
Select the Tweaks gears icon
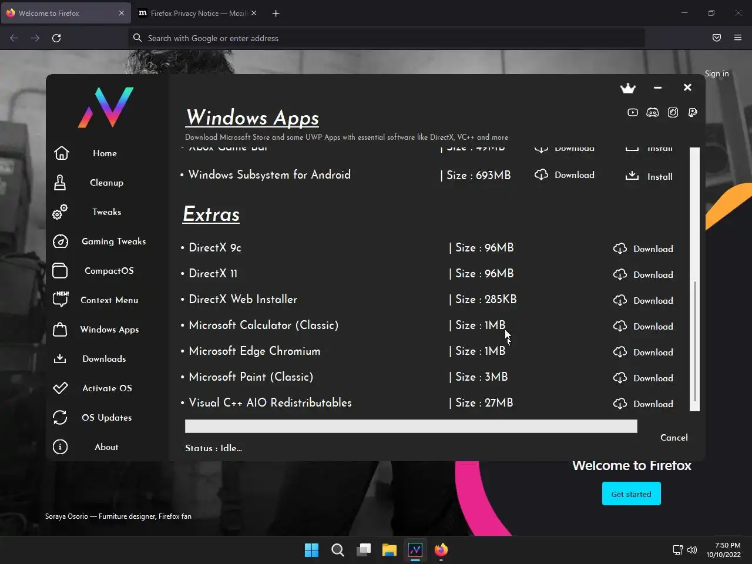click(x=60, y=212)
